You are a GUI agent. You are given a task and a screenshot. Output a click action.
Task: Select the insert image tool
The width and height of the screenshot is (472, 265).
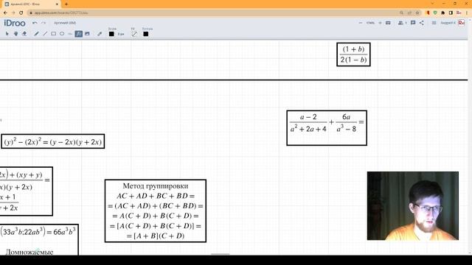[x=87, y=34]
